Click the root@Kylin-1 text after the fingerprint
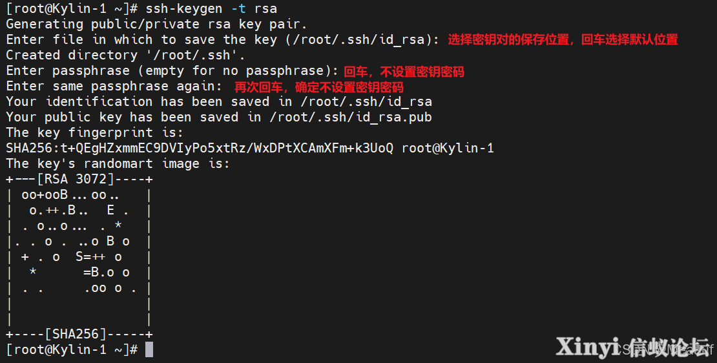The height and width of the screenshot is (363, 717). [448, 148]
